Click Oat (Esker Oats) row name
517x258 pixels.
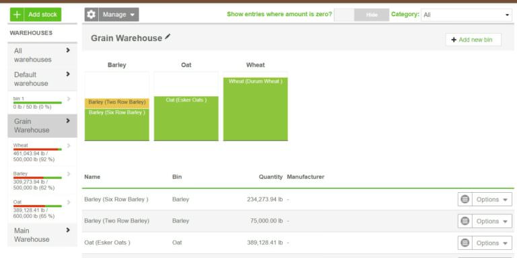click(x=108, y=243)
